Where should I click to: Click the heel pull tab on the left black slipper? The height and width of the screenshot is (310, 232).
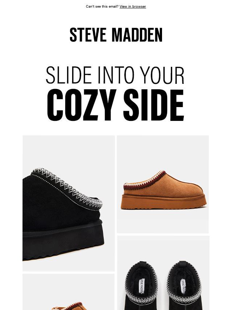(142, 264)
